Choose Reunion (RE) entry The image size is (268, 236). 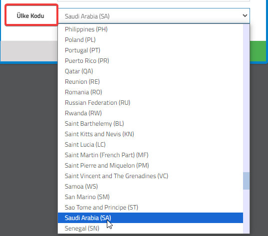tap(150, 82)
